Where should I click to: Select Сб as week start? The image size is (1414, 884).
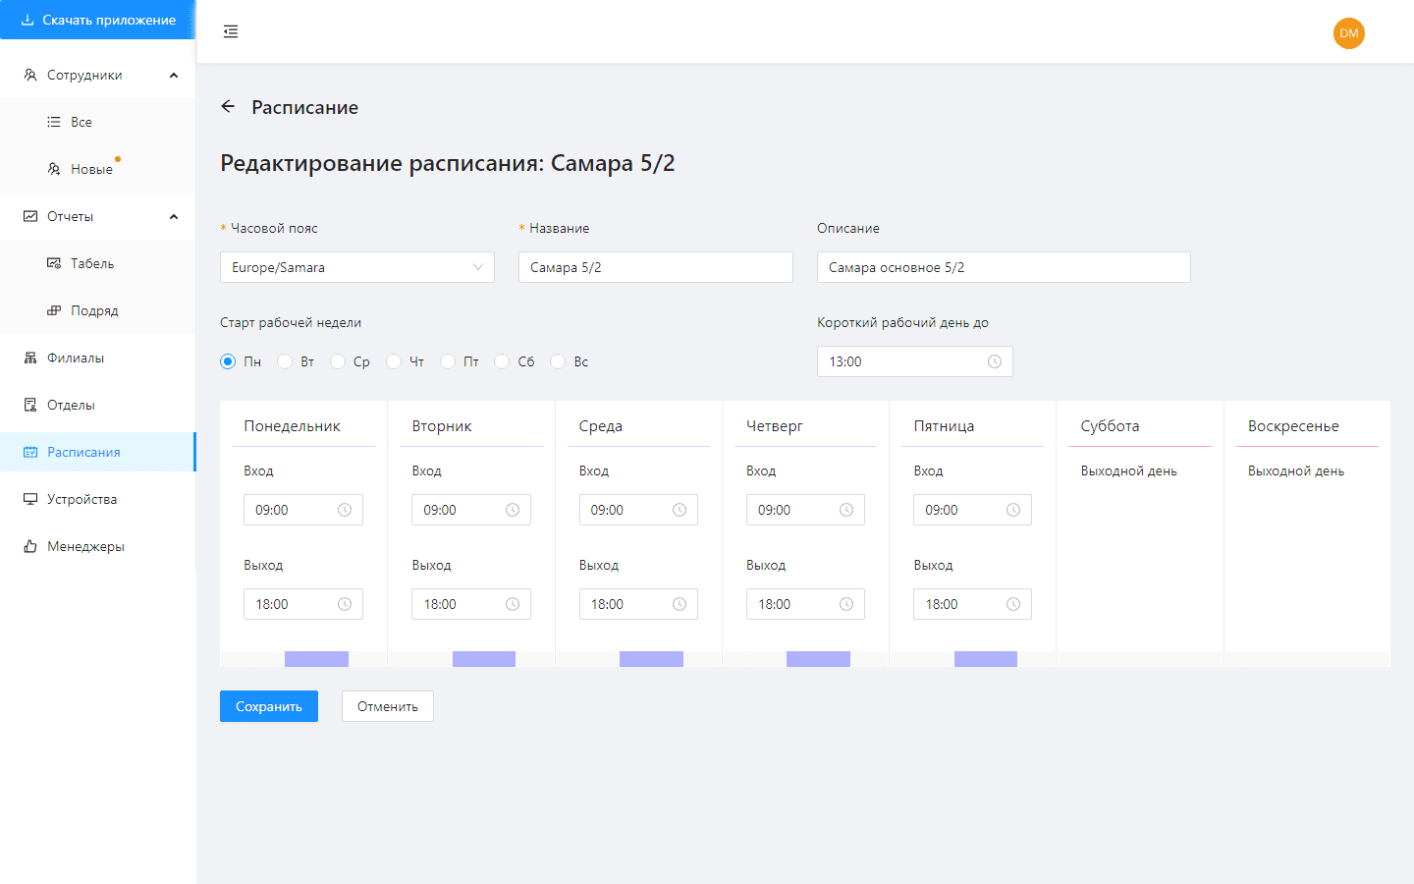pos(502,361)
